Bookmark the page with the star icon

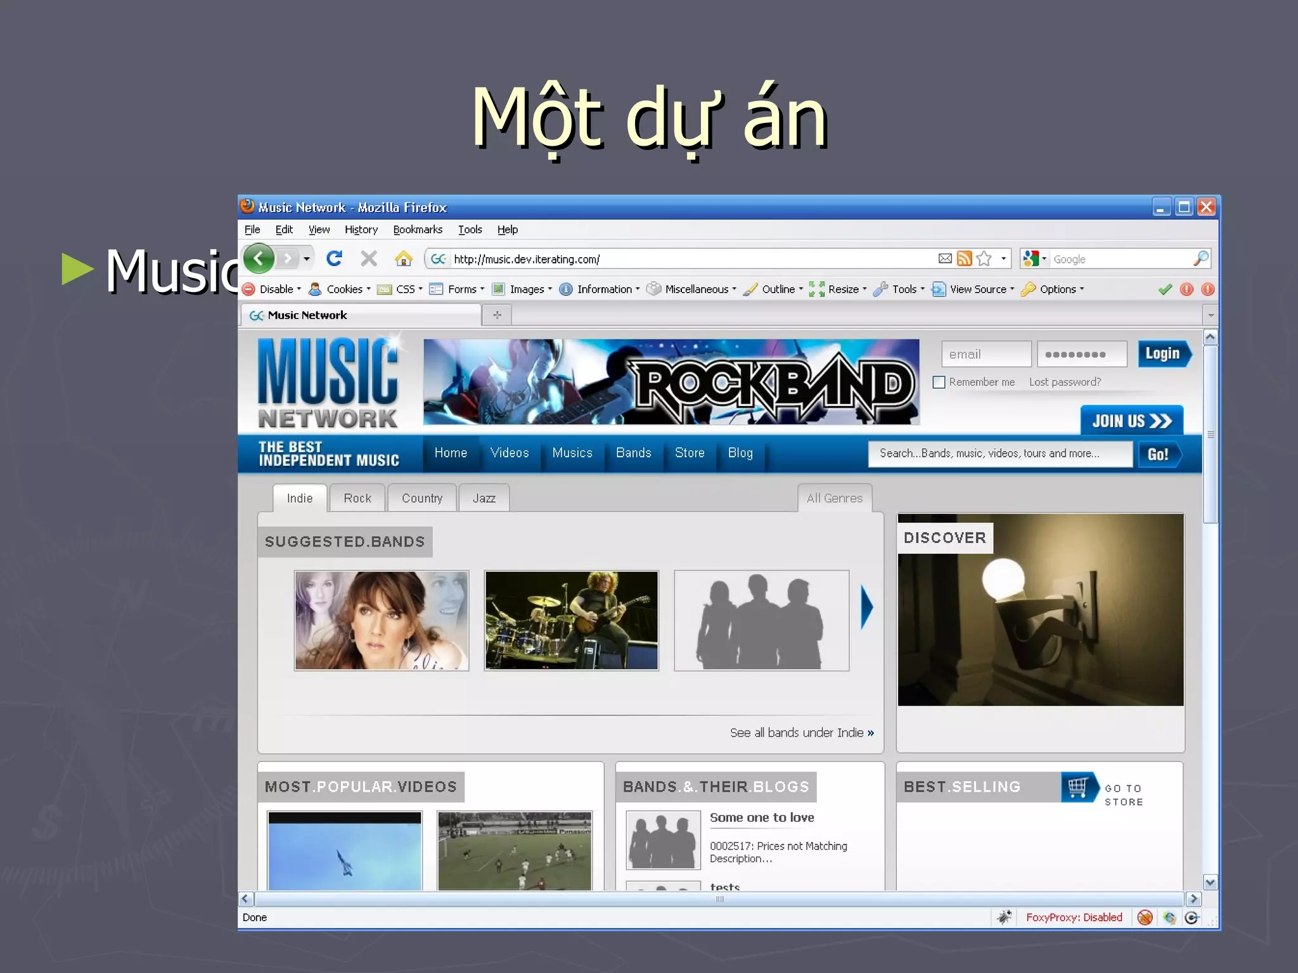pyautogui.click(x=984, y=258)
